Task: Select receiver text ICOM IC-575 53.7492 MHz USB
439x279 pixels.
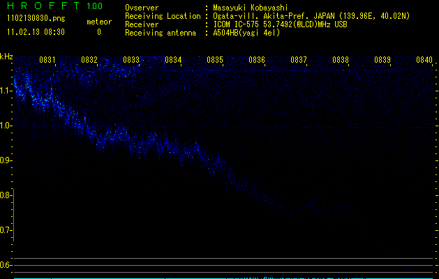Action: click(x=280, y=24)
